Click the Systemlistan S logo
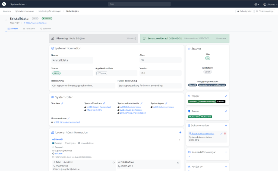278x171 pixels. coord(4,4)
